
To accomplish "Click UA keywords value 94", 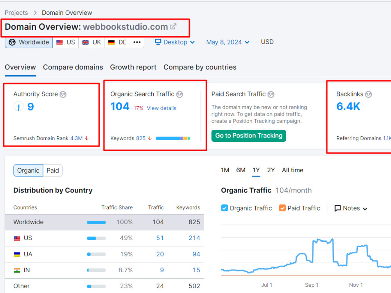I will [x=196, y=254].
